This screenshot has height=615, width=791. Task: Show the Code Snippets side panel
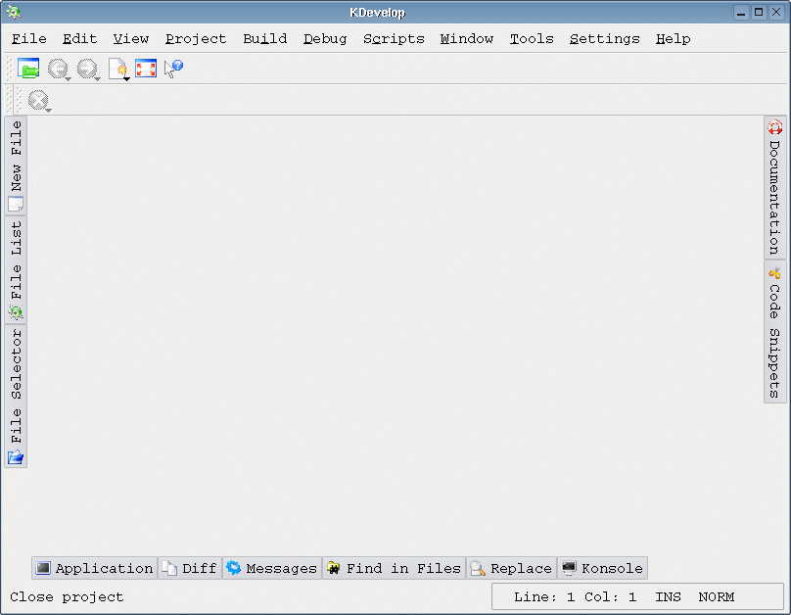tap(775, 332)
